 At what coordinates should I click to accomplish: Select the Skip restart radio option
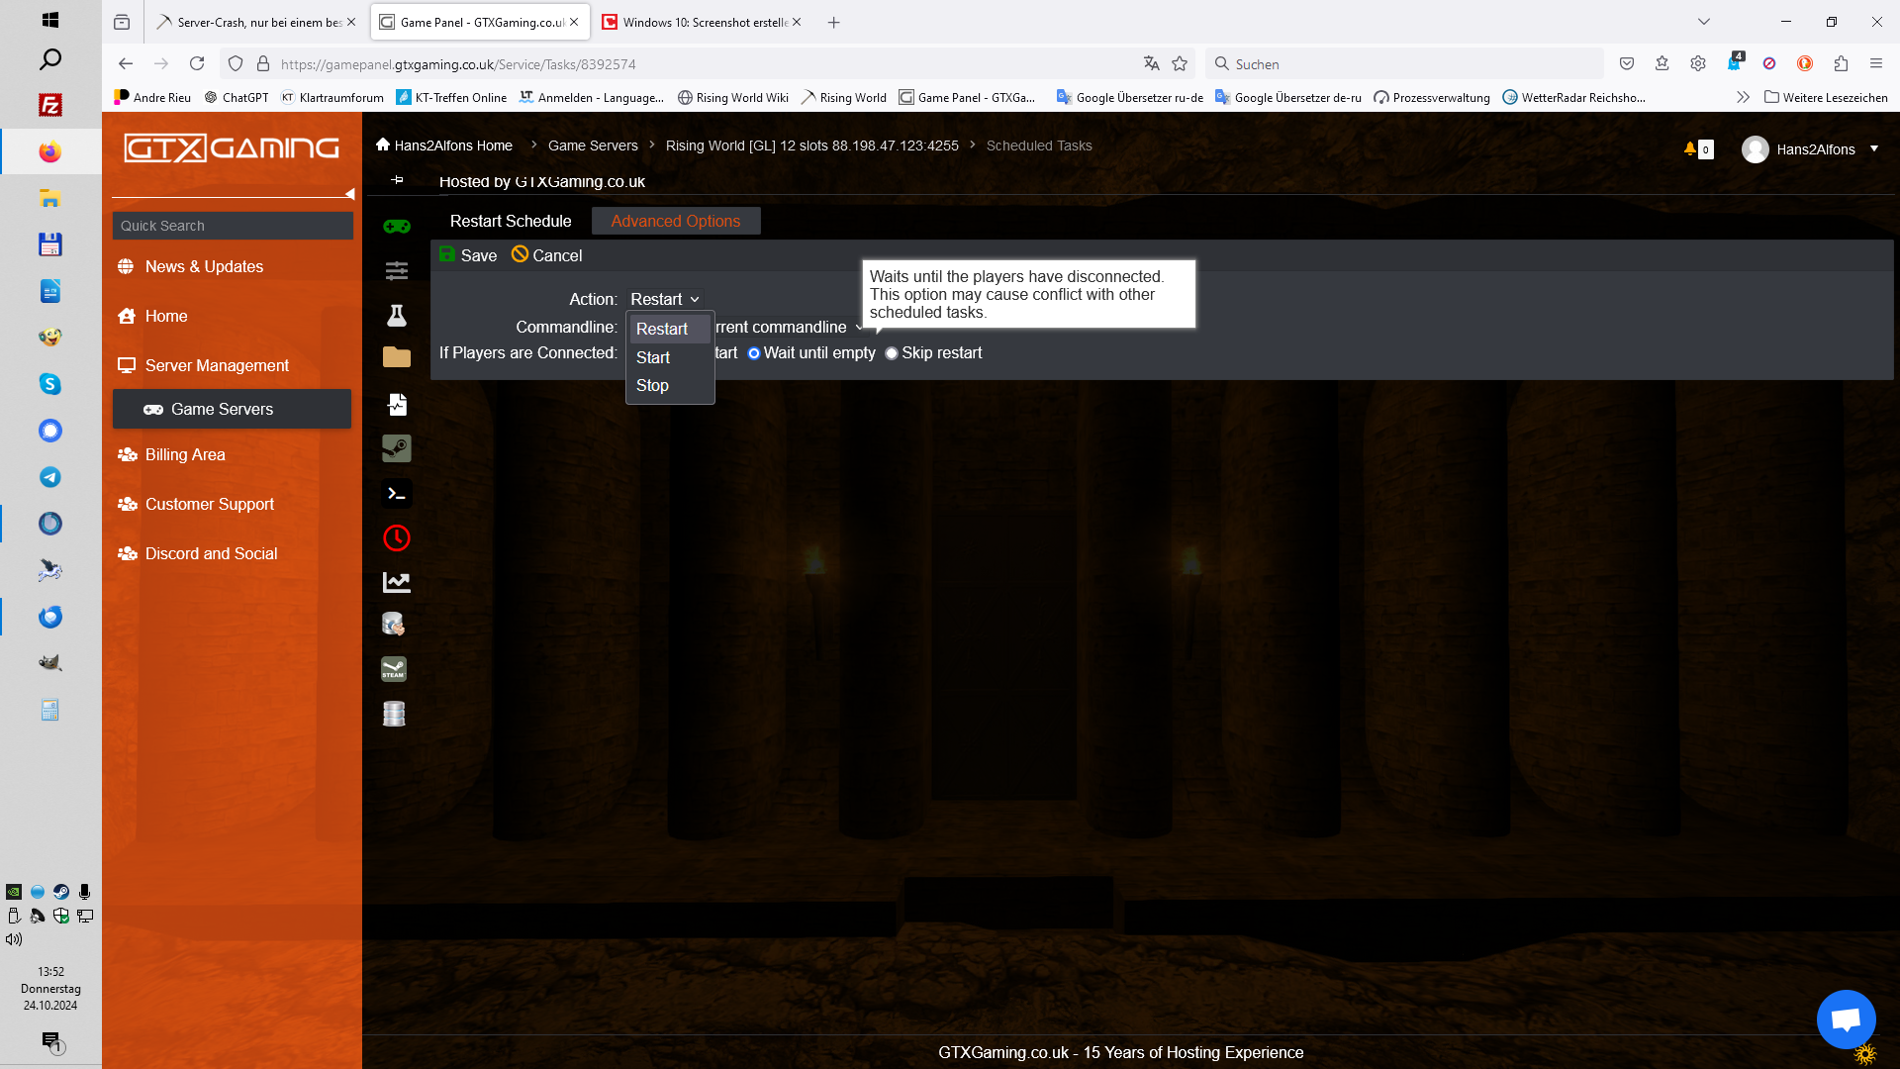892,353
